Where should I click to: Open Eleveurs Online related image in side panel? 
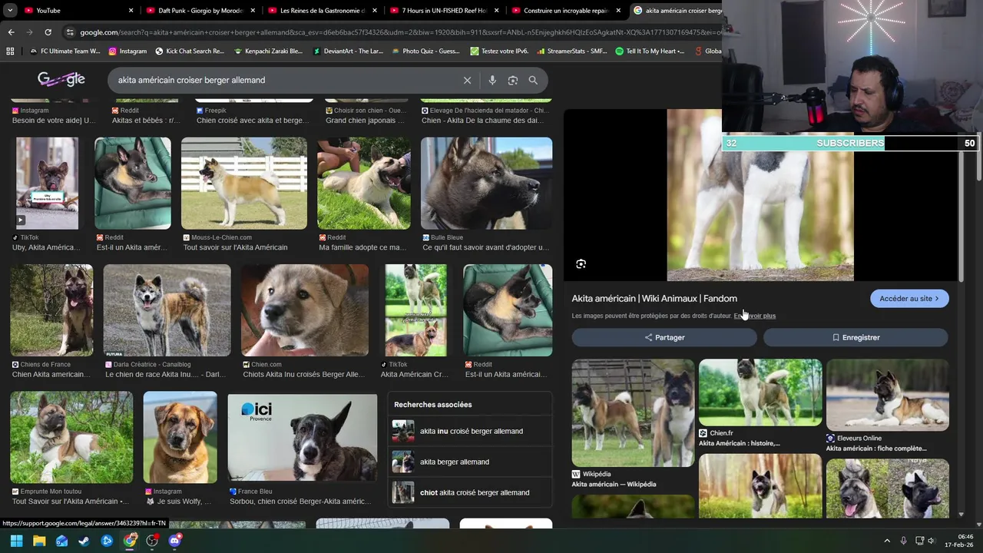point(888,395)
